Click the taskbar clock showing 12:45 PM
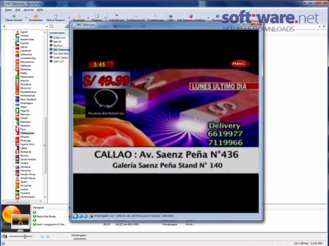Screen dimensions: 329x246 317,243
